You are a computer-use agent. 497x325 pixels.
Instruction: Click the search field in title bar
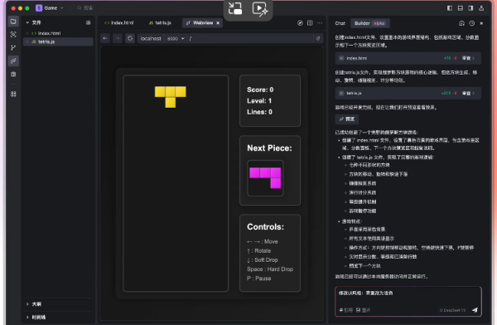(x=85, y=8)
